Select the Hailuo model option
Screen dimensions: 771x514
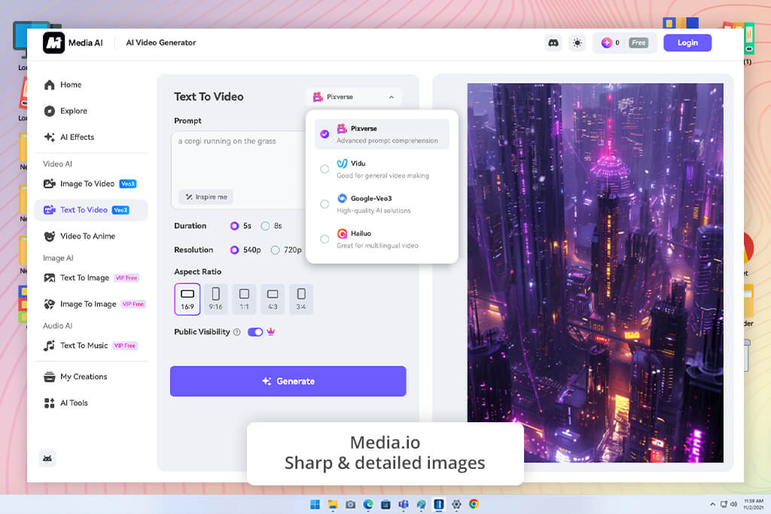[382, 239]
